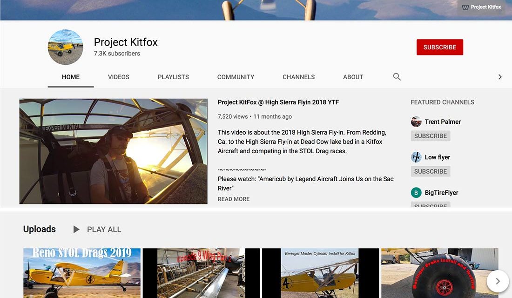The height and width of the screenshot is (298, 512).
Task: Show the next uploads with the round arrow
Action: pos(498,281)
